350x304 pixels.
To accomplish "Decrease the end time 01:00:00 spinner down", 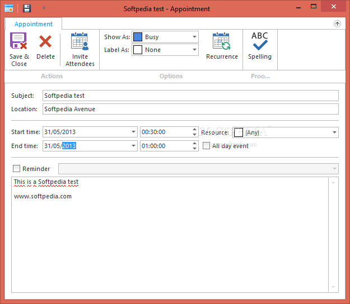I will pyautogui.click(x=195, y=149).
